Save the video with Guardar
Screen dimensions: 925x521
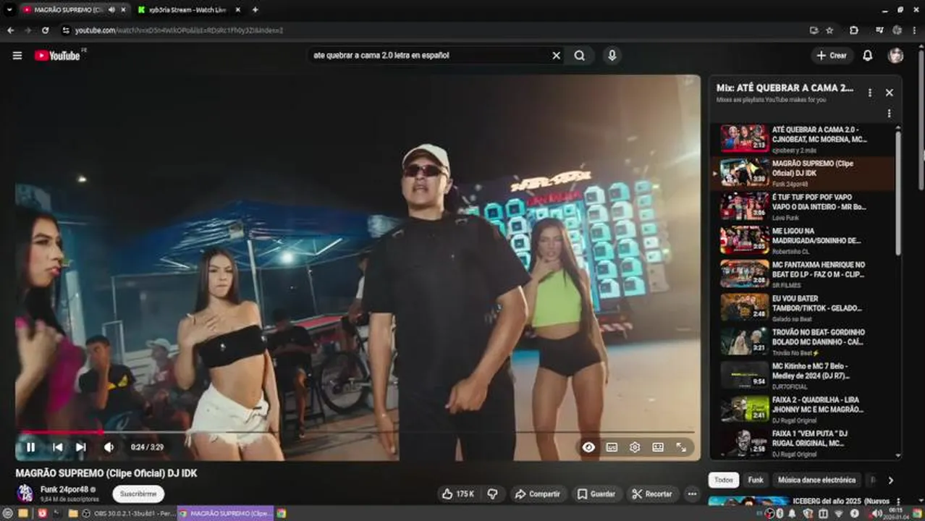pyautogui.click(x=596, y=494)
